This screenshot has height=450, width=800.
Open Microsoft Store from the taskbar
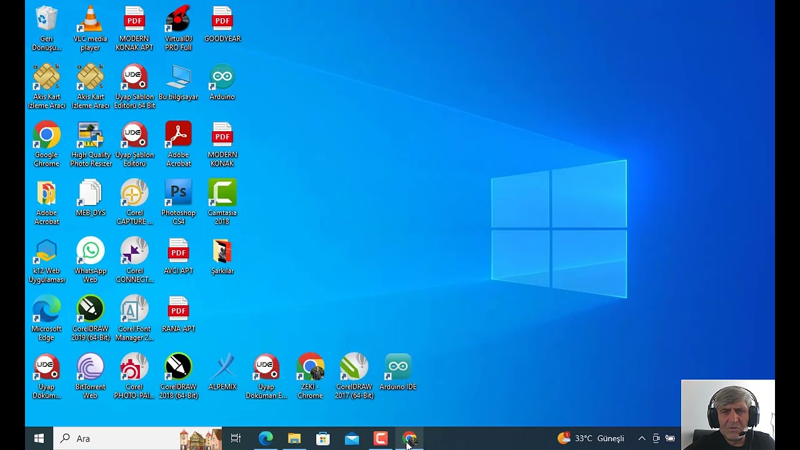click(x=323, y=439)
